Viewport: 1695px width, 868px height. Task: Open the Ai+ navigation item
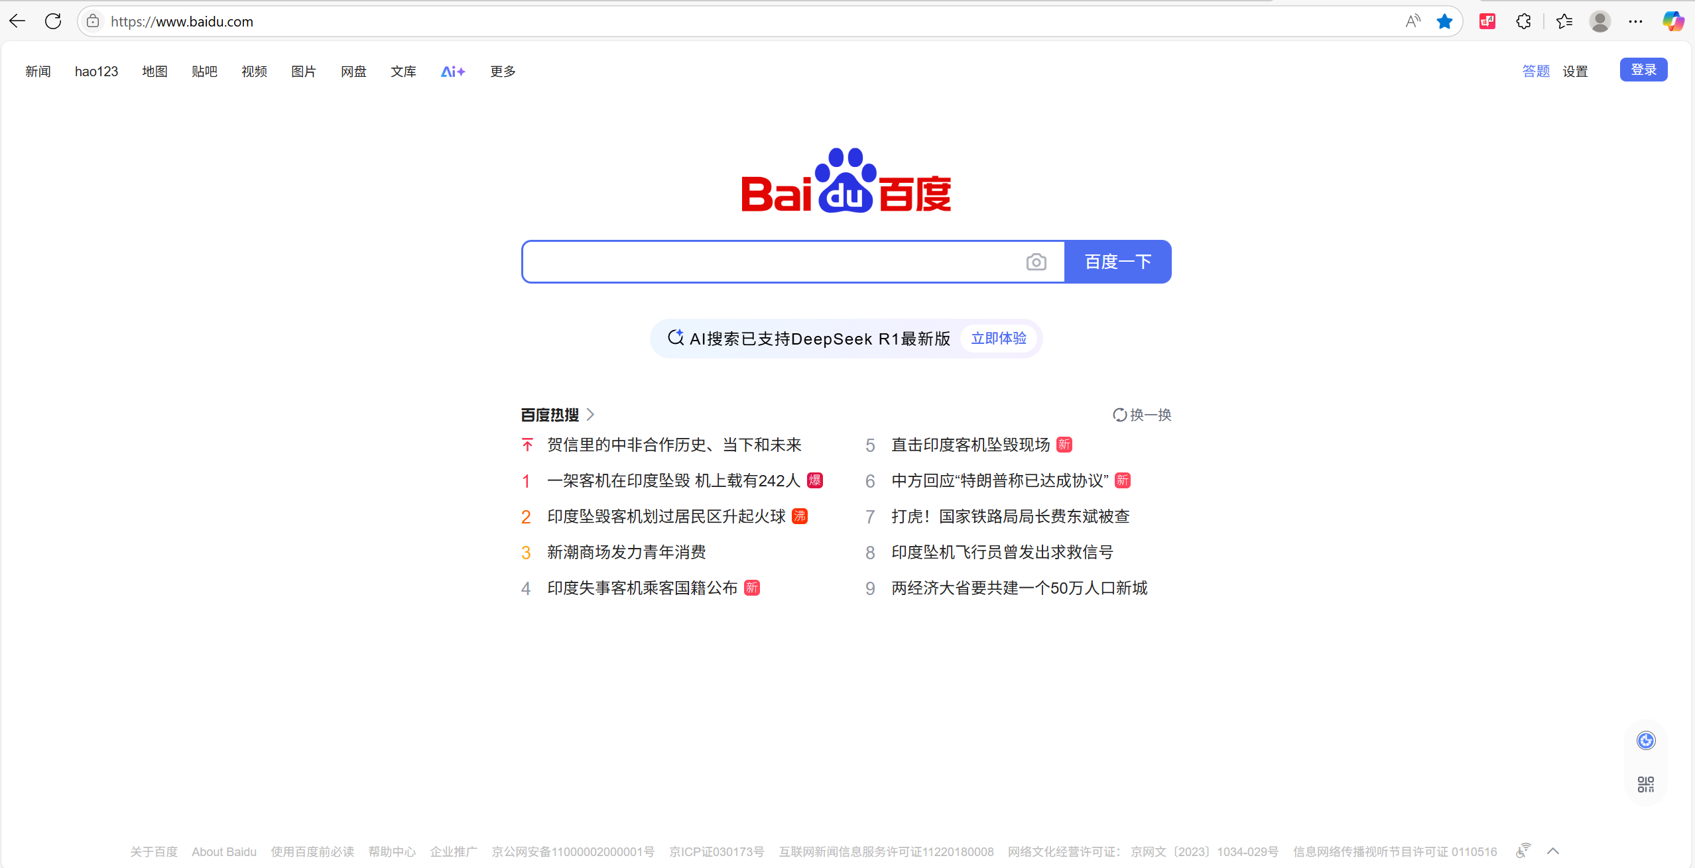pos(453,72)
